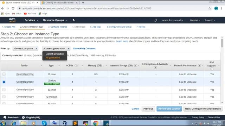Screen dimensions: 225x126
Task: Click the page vertical scrollbar thumb
Action: (x=222, y=43)
